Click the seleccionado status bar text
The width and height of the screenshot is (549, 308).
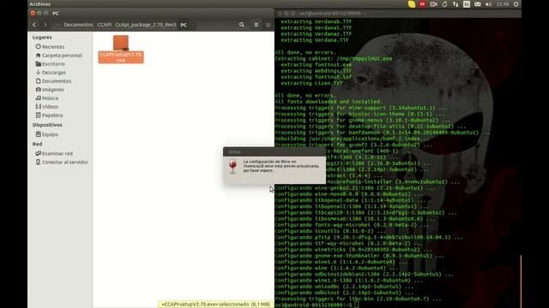click(215, 305)
